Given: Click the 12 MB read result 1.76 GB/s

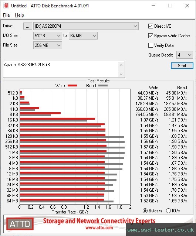Looking at the screenshot, I should (x=178, y=174).
